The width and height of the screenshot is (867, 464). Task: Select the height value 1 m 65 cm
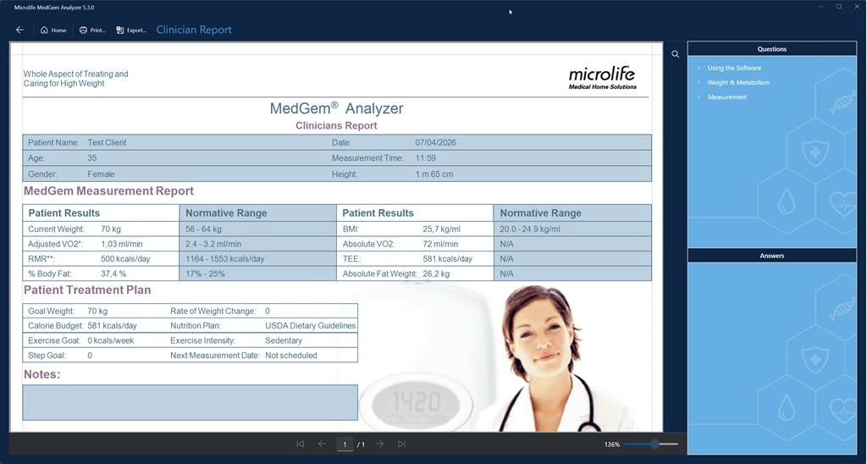click(434, 174)
